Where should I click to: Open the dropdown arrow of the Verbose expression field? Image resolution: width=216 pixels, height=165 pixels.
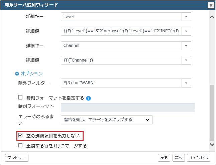pyautogui.click(x=186, y=31)
